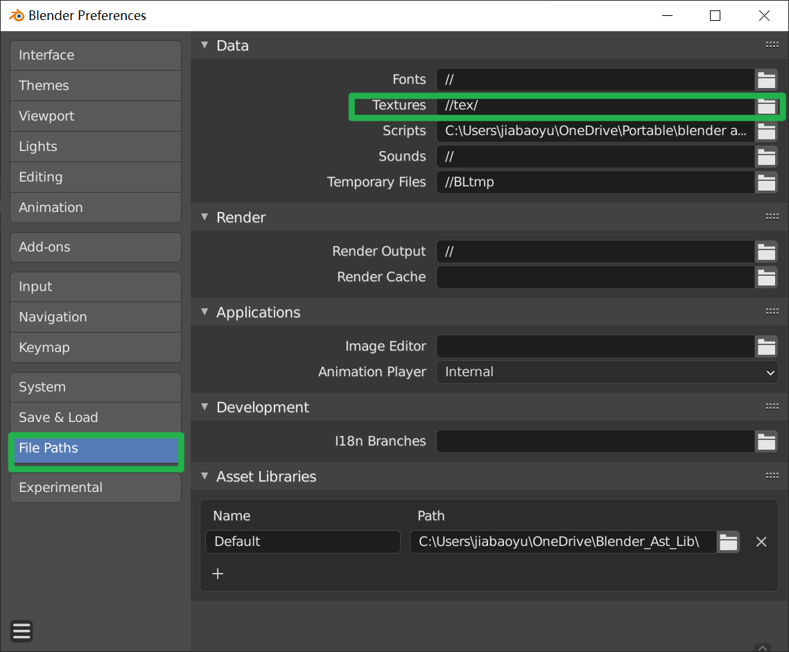Browse folder for the Fonts path

pos(766,80)
